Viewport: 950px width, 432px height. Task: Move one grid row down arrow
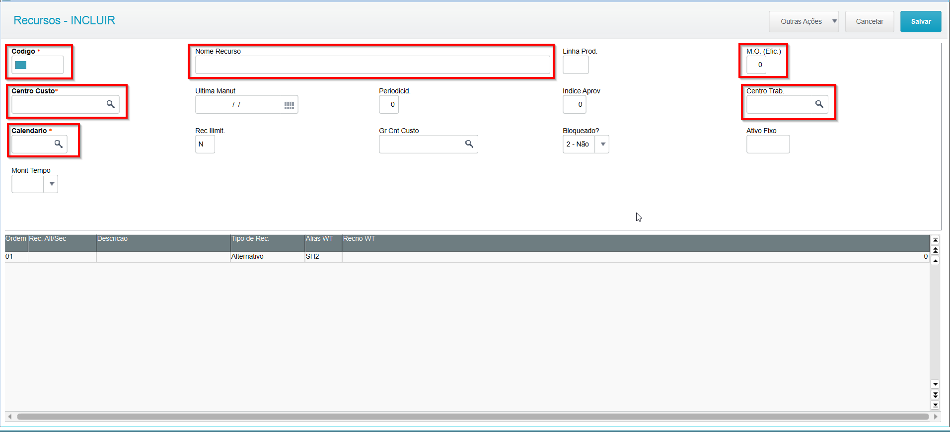pos(935,384)
